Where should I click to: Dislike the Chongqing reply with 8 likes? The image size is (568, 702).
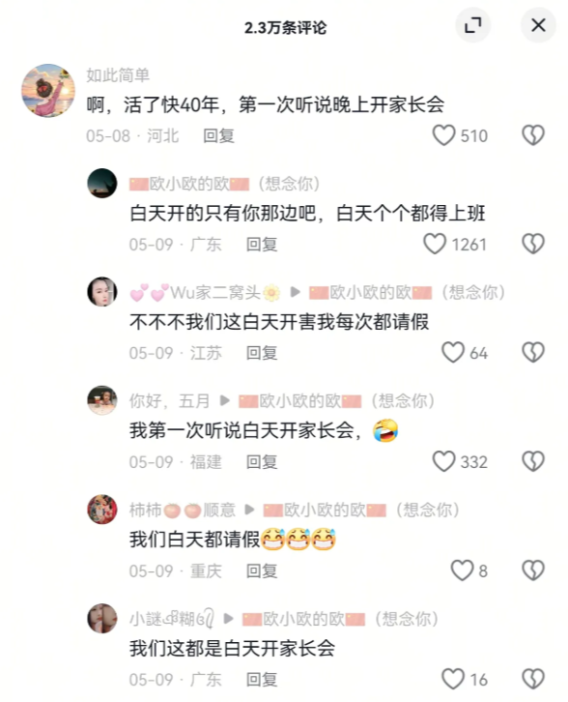[533, 570]
